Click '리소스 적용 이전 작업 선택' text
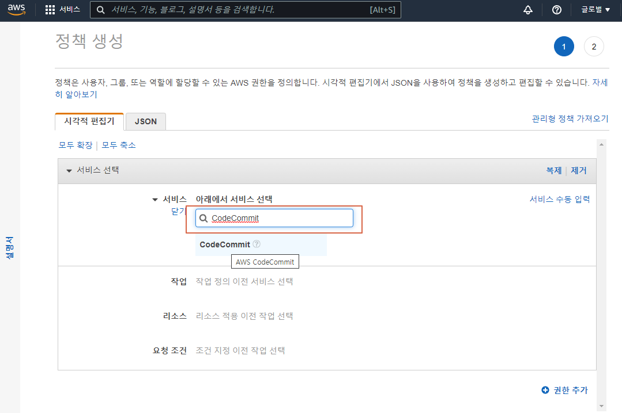Image resolution: width=622 pixels, height=413 pixels. [244, 316]
